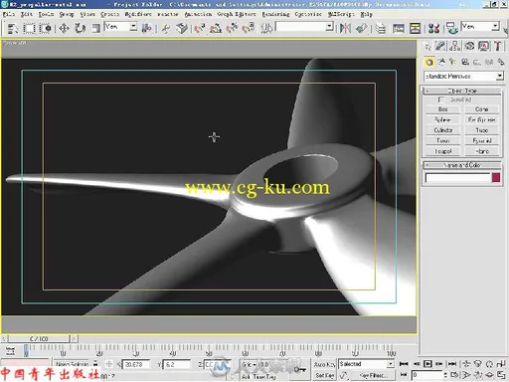Select the Systems category icon
Viewport: 509px width, 382px height.
coord(501,62)
